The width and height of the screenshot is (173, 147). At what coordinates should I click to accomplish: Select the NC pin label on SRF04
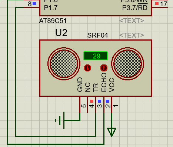(x=88, y=87)
